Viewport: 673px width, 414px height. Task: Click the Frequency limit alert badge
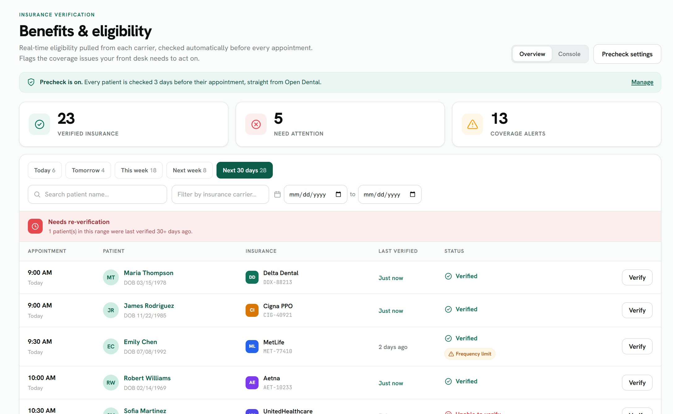click(470, 354)
